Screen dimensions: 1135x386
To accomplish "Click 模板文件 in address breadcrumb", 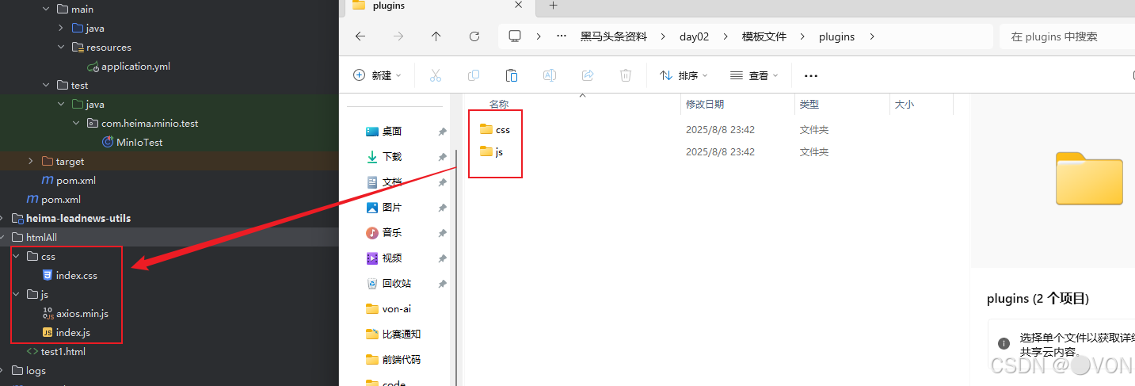I will [x=764, y=36].
